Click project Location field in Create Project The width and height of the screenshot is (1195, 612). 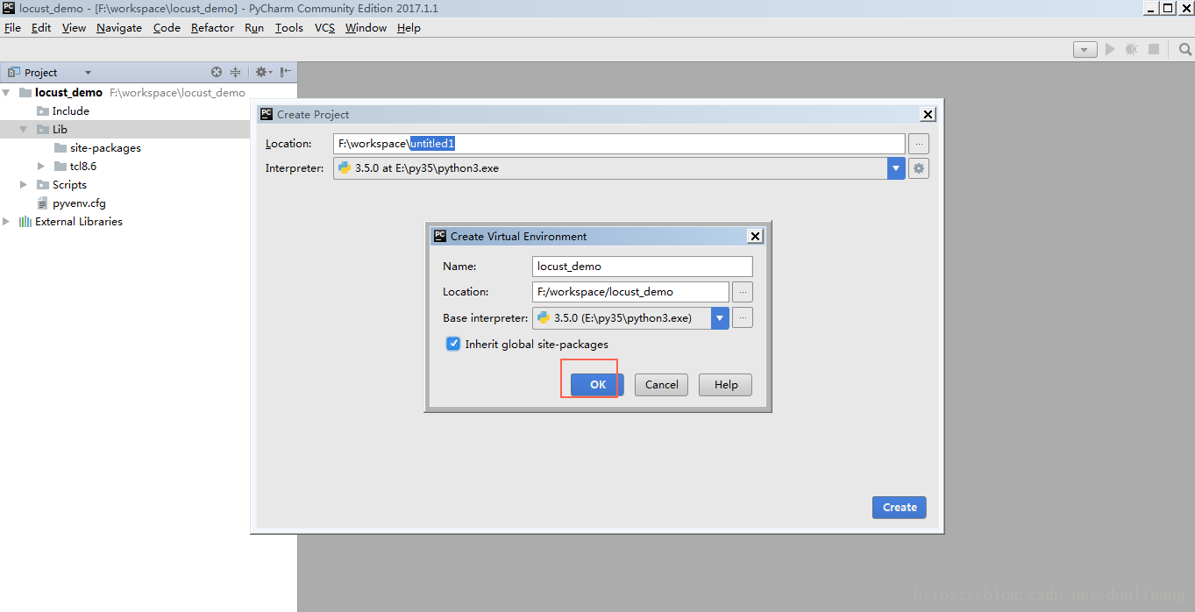[x=619, y=144]
